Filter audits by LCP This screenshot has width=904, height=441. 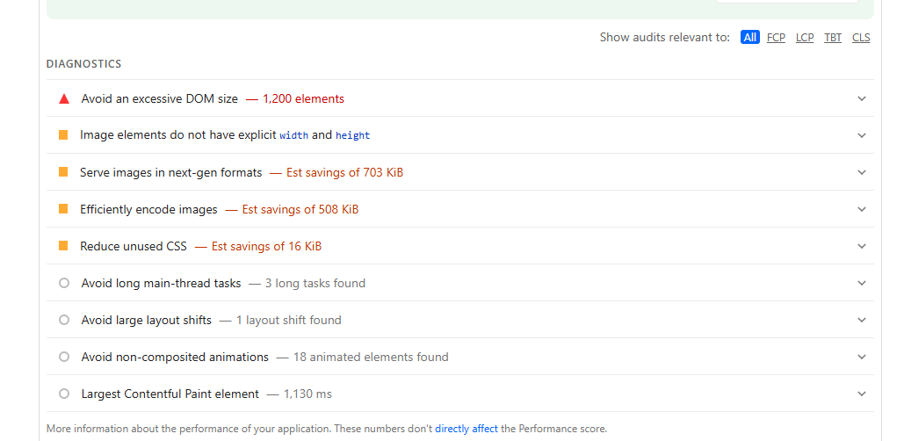[x=805, y=38]
